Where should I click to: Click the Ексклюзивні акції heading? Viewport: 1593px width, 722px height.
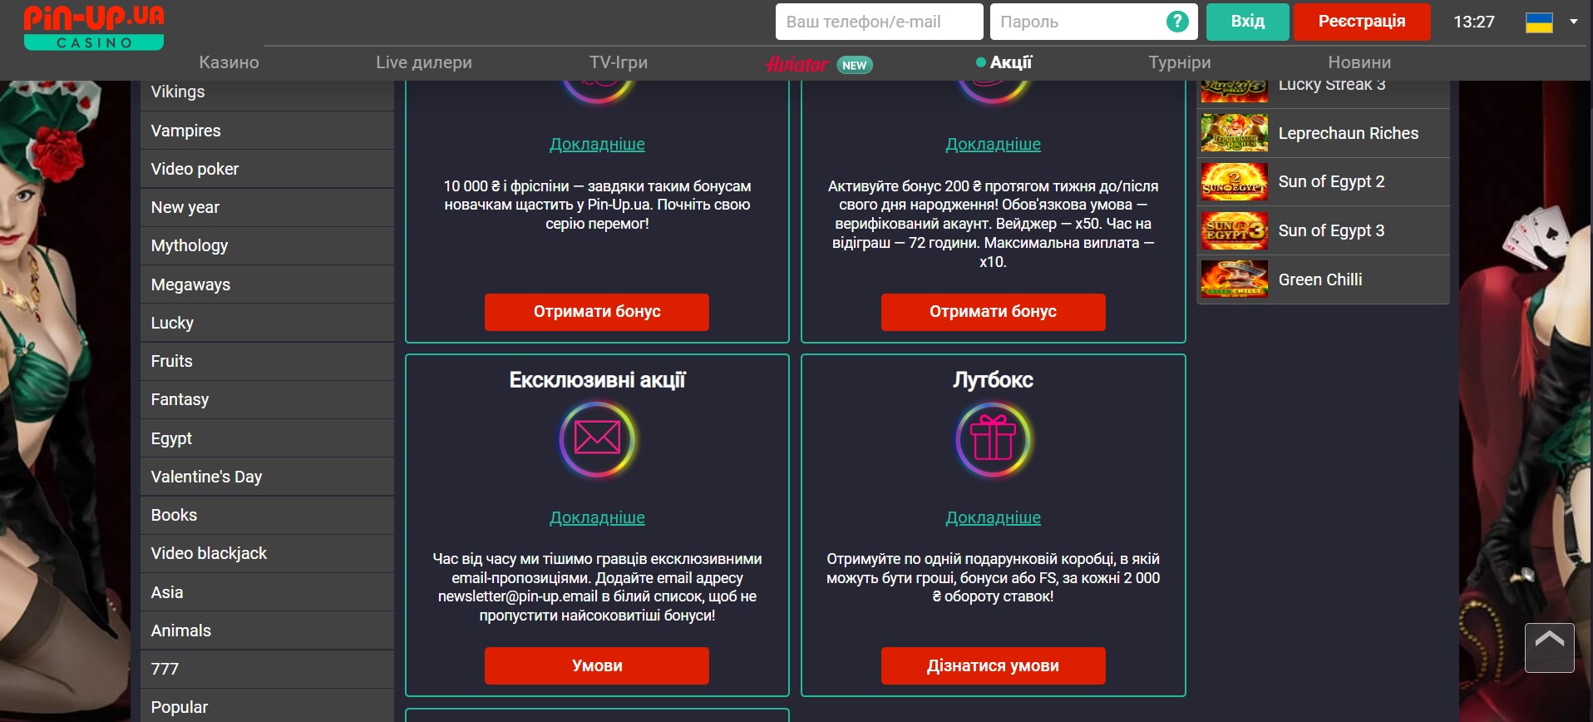[x=597, y=380]
